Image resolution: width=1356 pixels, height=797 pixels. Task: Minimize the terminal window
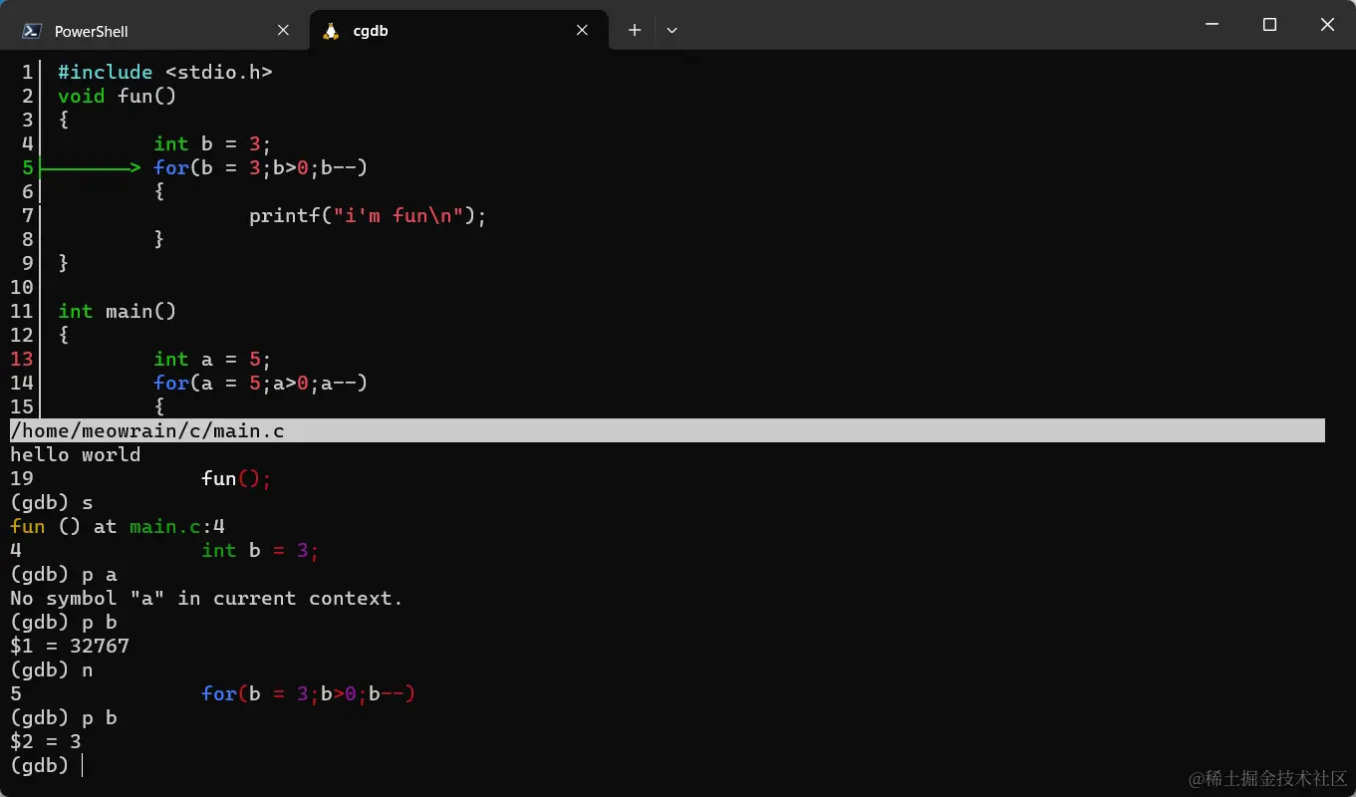(1212, 25)
